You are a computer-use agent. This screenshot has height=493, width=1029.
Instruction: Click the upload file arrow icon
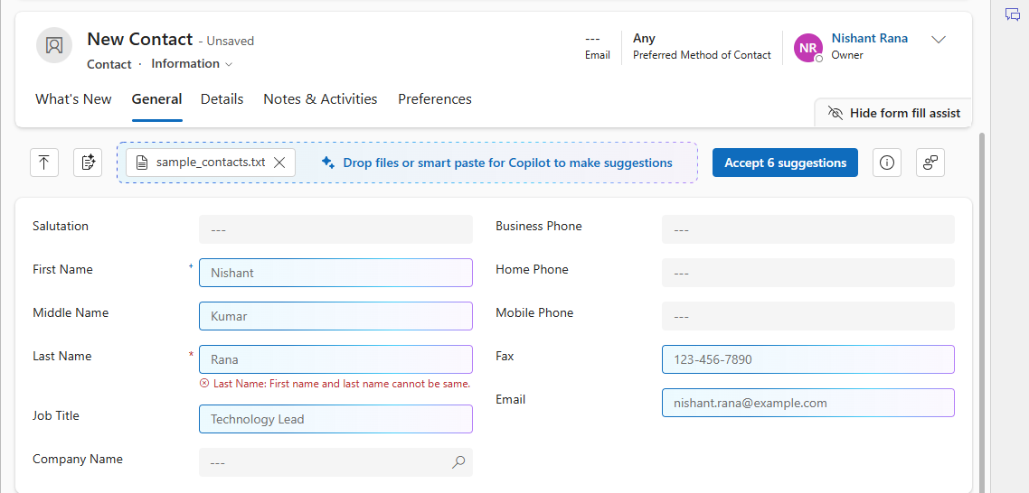(43, 163)
